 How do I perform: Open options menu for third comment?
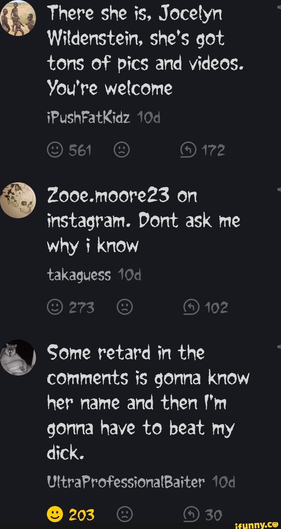279,346
